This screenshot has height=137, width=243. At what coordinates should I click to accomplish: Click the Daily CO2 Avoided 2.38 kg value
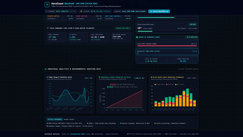tap(151, 61)
